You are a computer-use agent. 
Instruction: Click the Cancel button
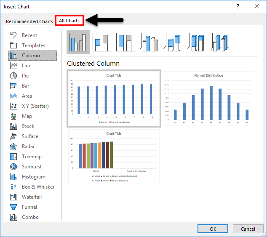point(248,229)
